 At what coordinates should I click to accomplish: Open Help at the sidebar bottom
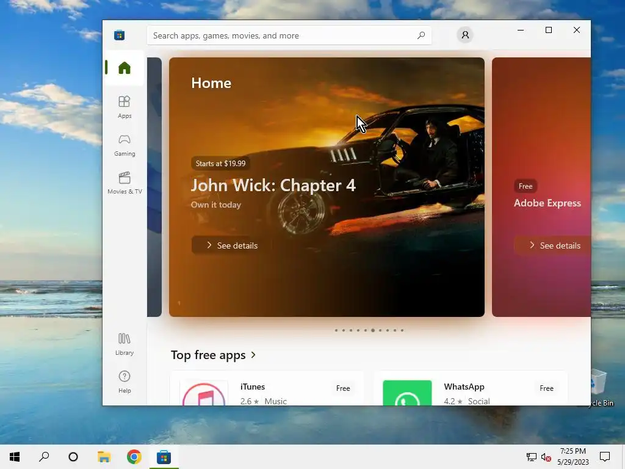tap(125, 382)
